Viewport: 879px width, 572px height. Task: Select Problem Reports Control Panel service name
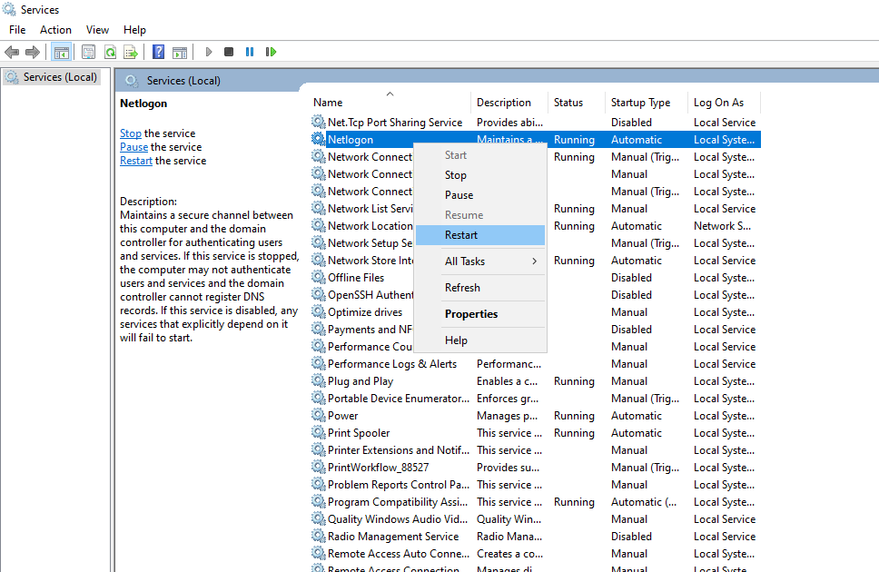click(399, 485)
